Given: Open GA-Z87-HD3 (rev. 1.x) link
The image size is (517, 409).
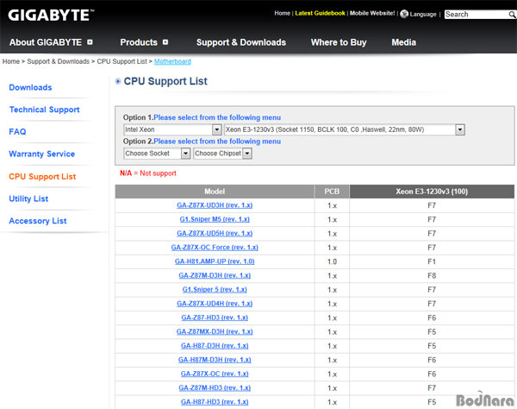Looking at the screenshot, I should tap(215, 318).
